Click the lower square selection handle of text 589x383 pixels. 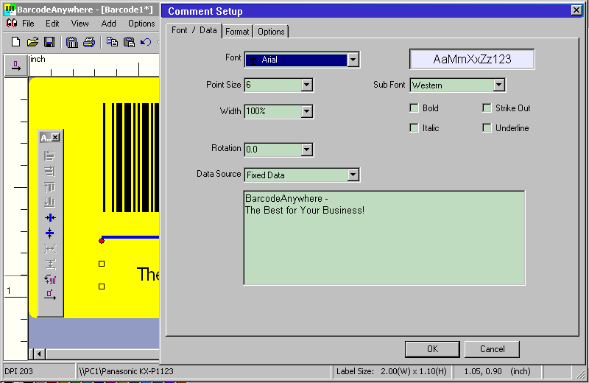[x=102, y=287]
